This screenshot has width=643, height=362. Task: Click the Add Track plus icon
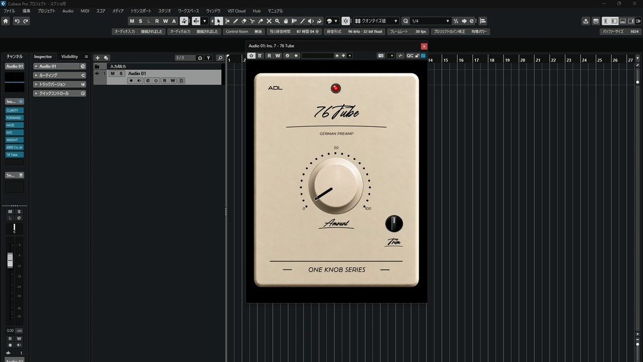tap(97, 58)
